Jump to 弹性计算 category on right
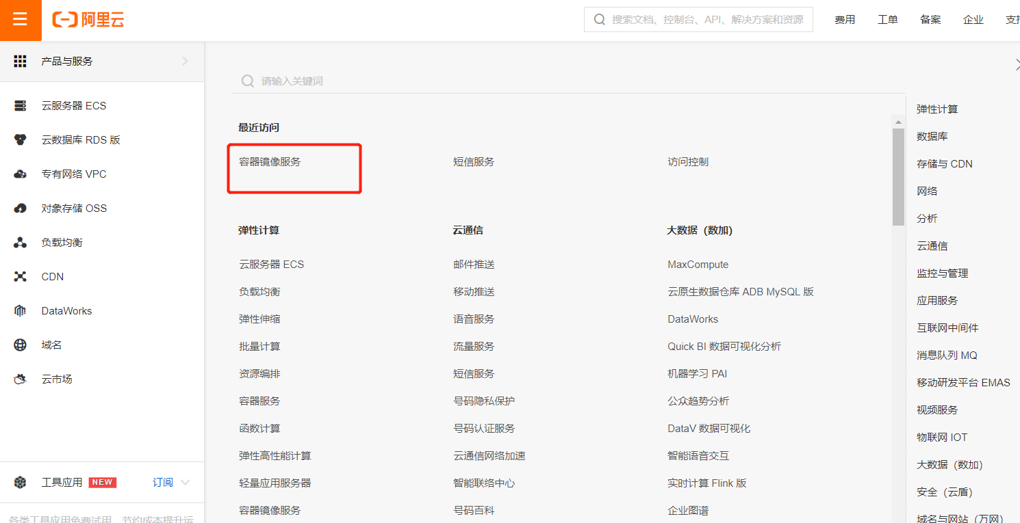 [x=937, y=109]
